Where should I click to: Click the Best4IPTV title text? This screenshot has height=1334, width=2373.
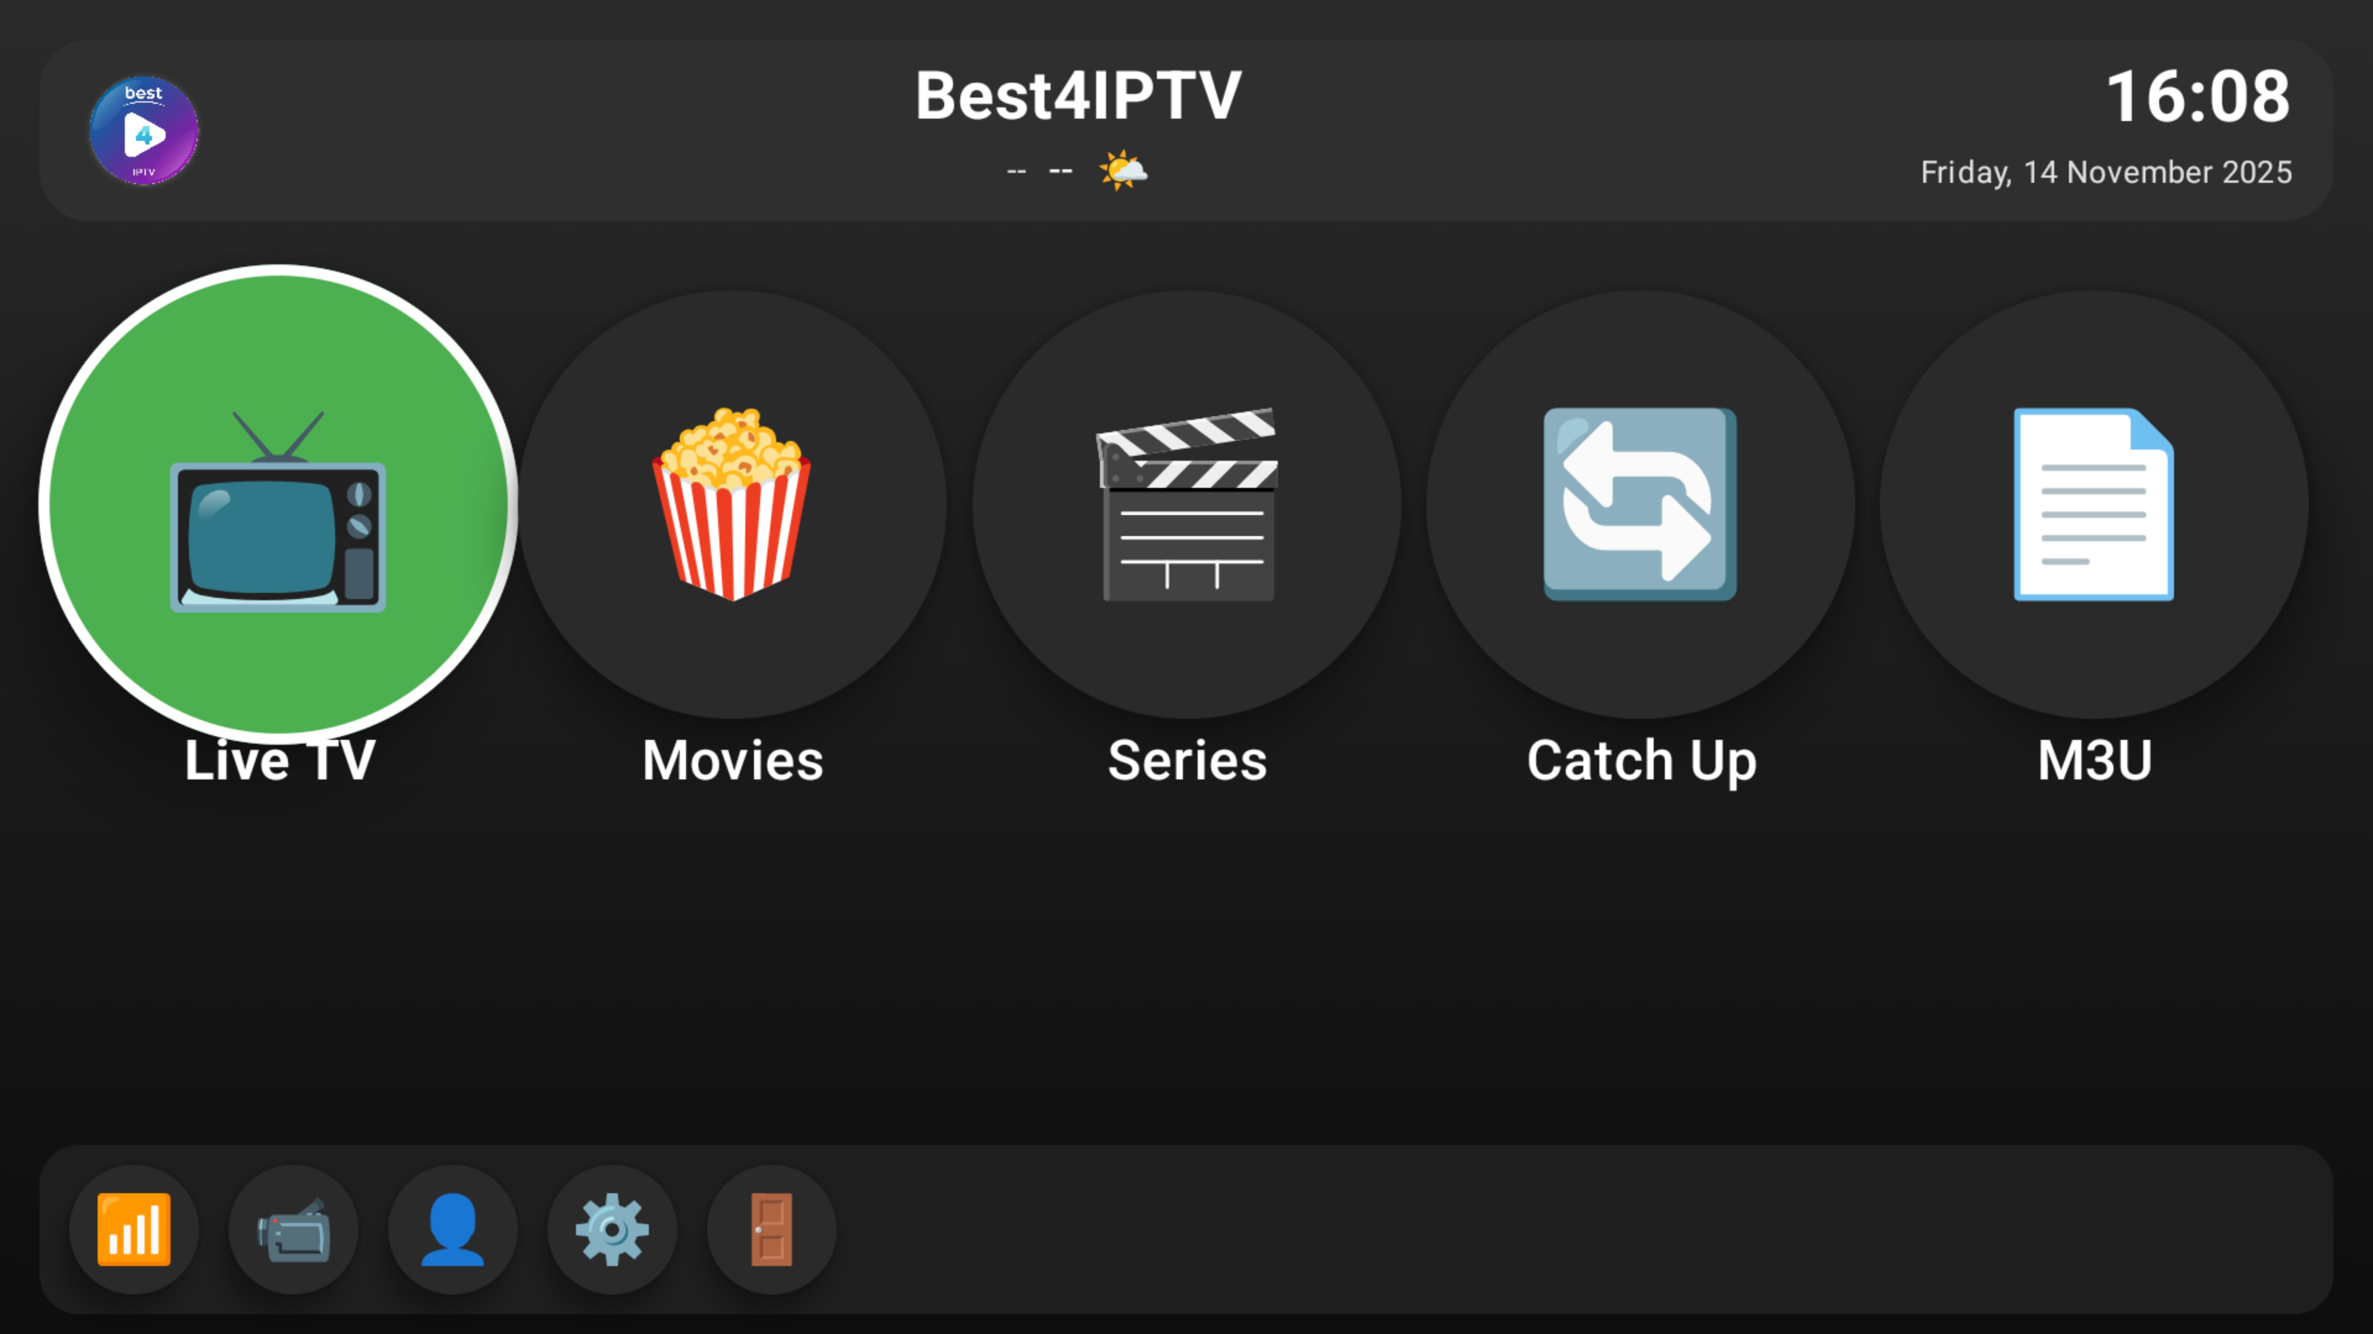pyautogui.click(x=1078, y=96)
